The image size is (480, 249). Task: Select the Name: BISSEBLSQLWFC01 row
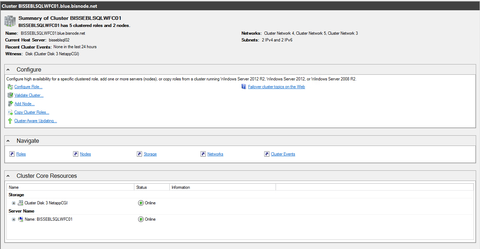coord(240,219)
